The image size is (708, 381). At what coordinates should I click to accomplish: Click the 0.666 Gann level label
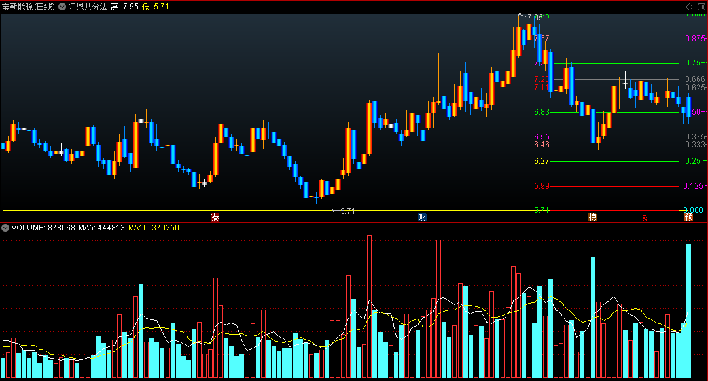696,80
